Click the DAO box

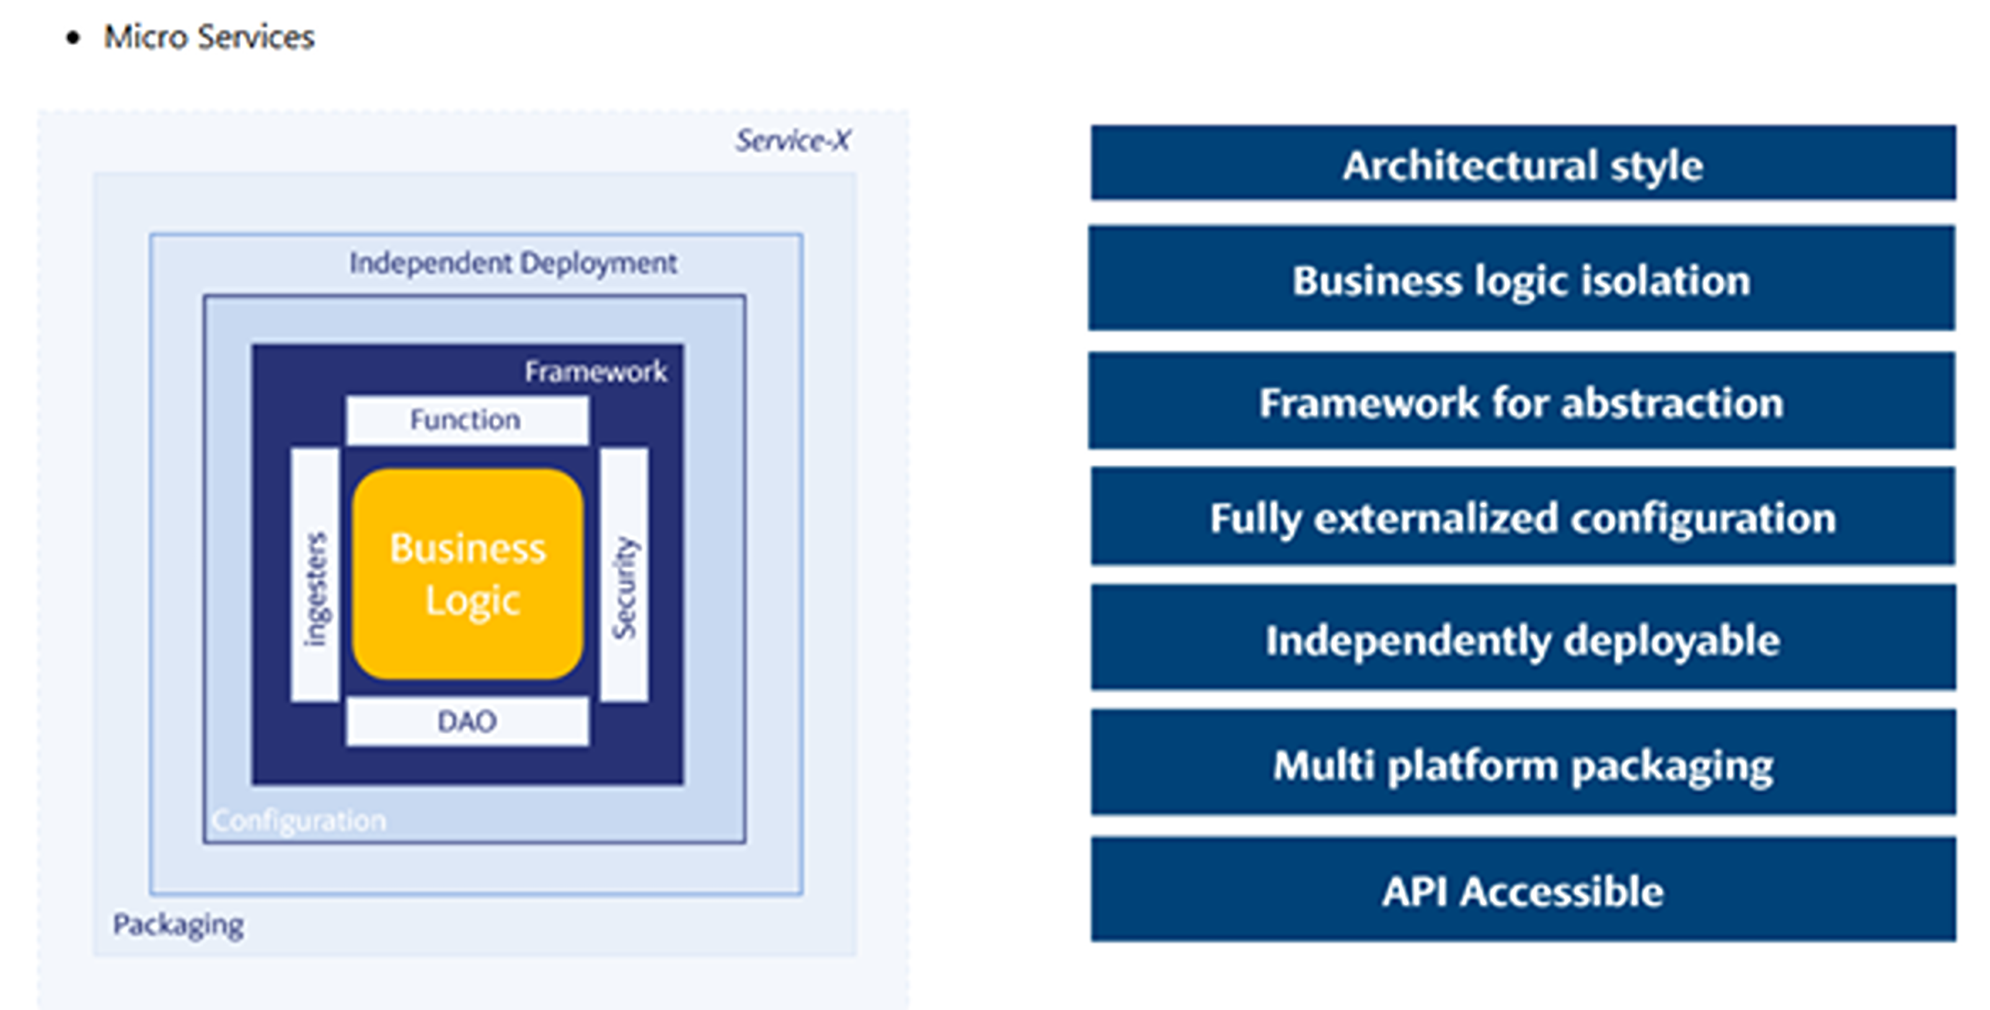(467, 721)
